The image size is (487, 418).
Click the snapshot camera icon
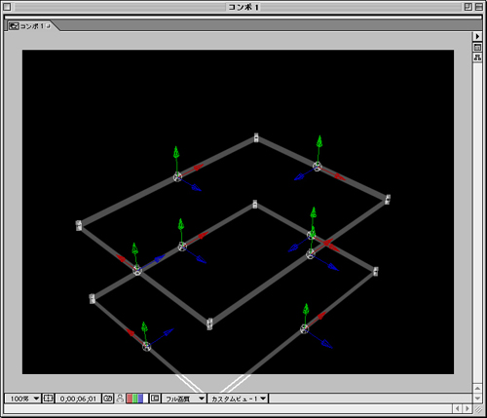(x=107, y=399)
